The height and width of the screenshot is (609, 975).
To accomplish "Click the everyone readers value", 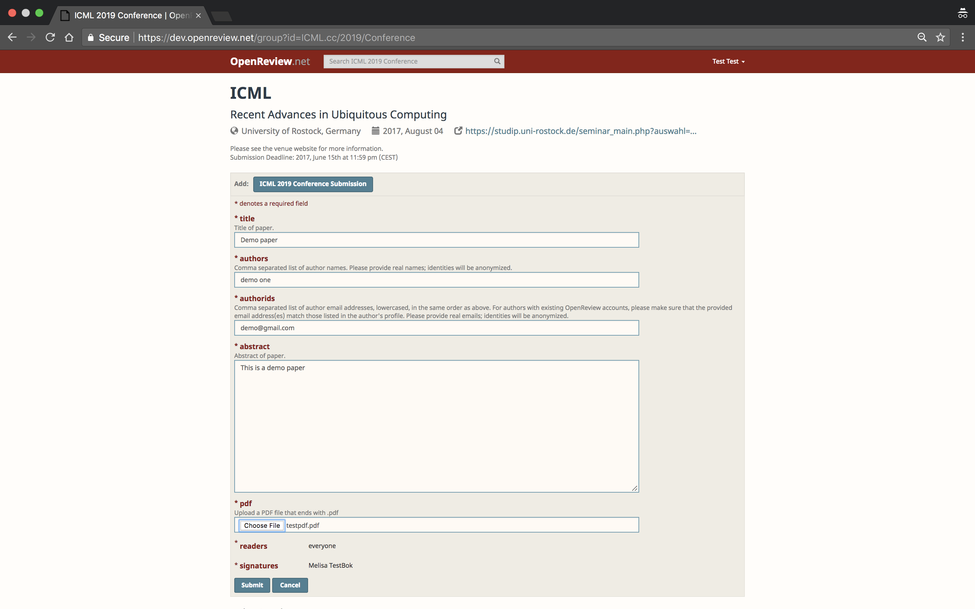I will coord(322,546).
